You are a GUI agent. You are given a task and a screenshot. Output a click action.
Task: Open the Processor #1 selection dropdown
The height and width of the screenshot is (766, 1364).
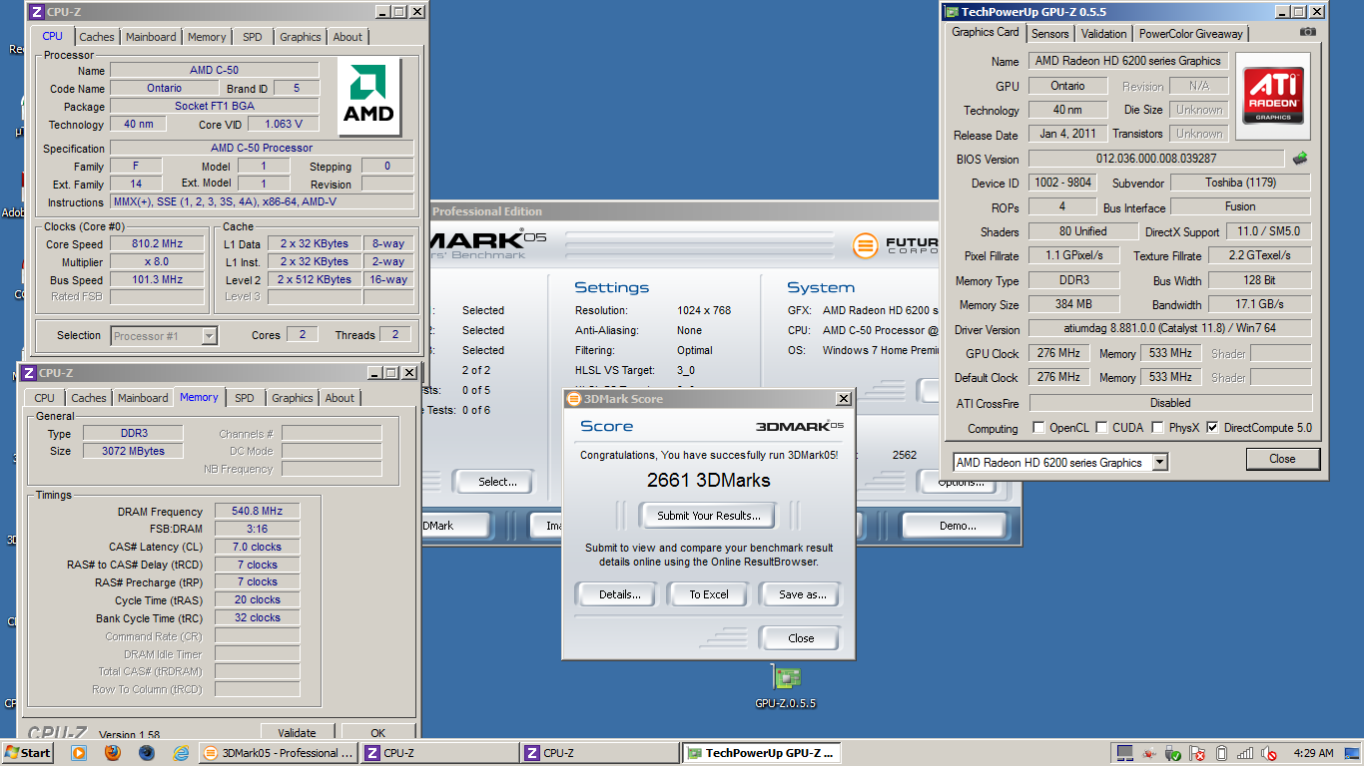[209, 336]
